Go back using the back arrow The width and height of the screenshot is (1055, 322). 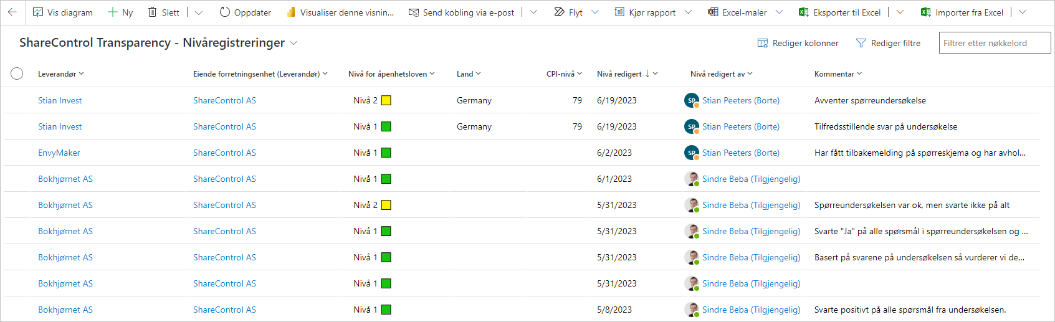pos(12,12)
